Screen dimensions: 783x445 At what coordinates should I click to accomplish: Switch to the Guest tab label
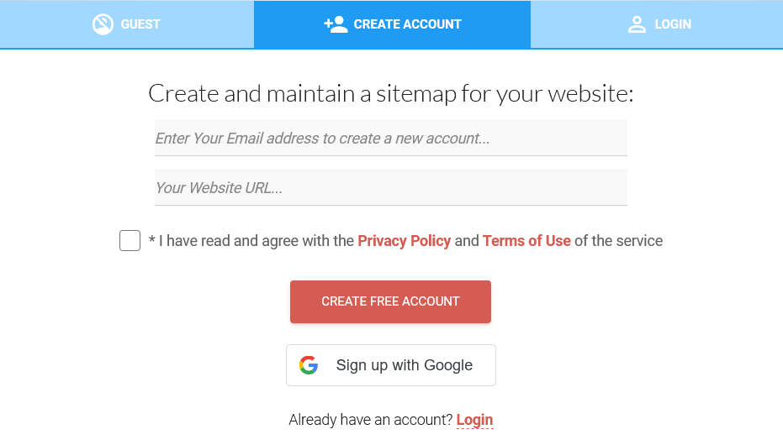click(140, 24)
